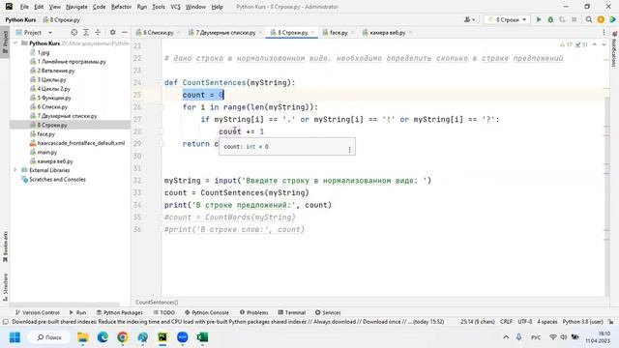Open the Run tool window
Image resolution: width=619 pixels, height=348 pixels.
(x=77, y=312)
